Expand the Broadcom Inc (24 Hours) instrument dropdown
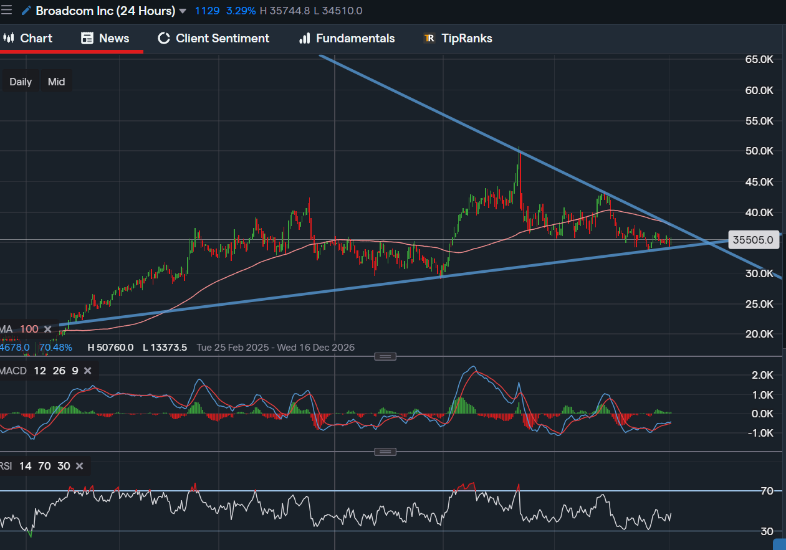Viewport: 786px width, 550px height. click(x=182, y=11)
